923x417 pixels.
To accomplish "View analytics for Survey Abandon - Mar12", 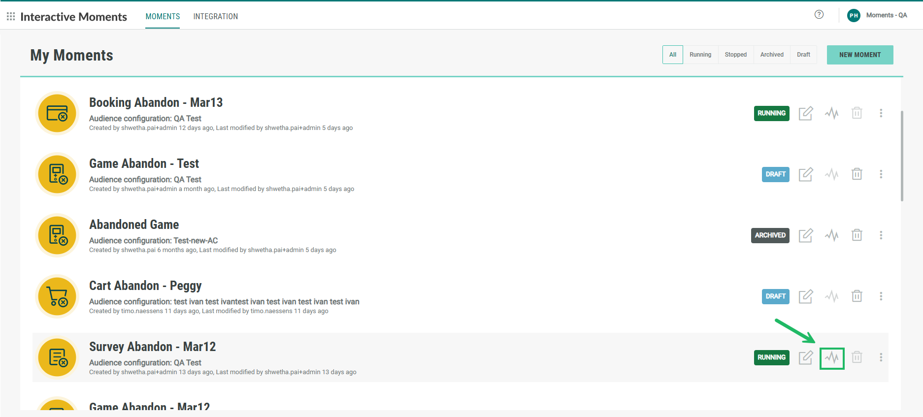I will tap(831, 358).
